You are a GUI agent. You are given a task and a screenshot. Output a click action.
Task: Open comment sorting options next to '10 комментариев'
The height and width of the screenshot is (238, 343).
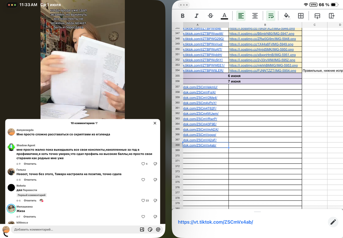pos(97,123)
